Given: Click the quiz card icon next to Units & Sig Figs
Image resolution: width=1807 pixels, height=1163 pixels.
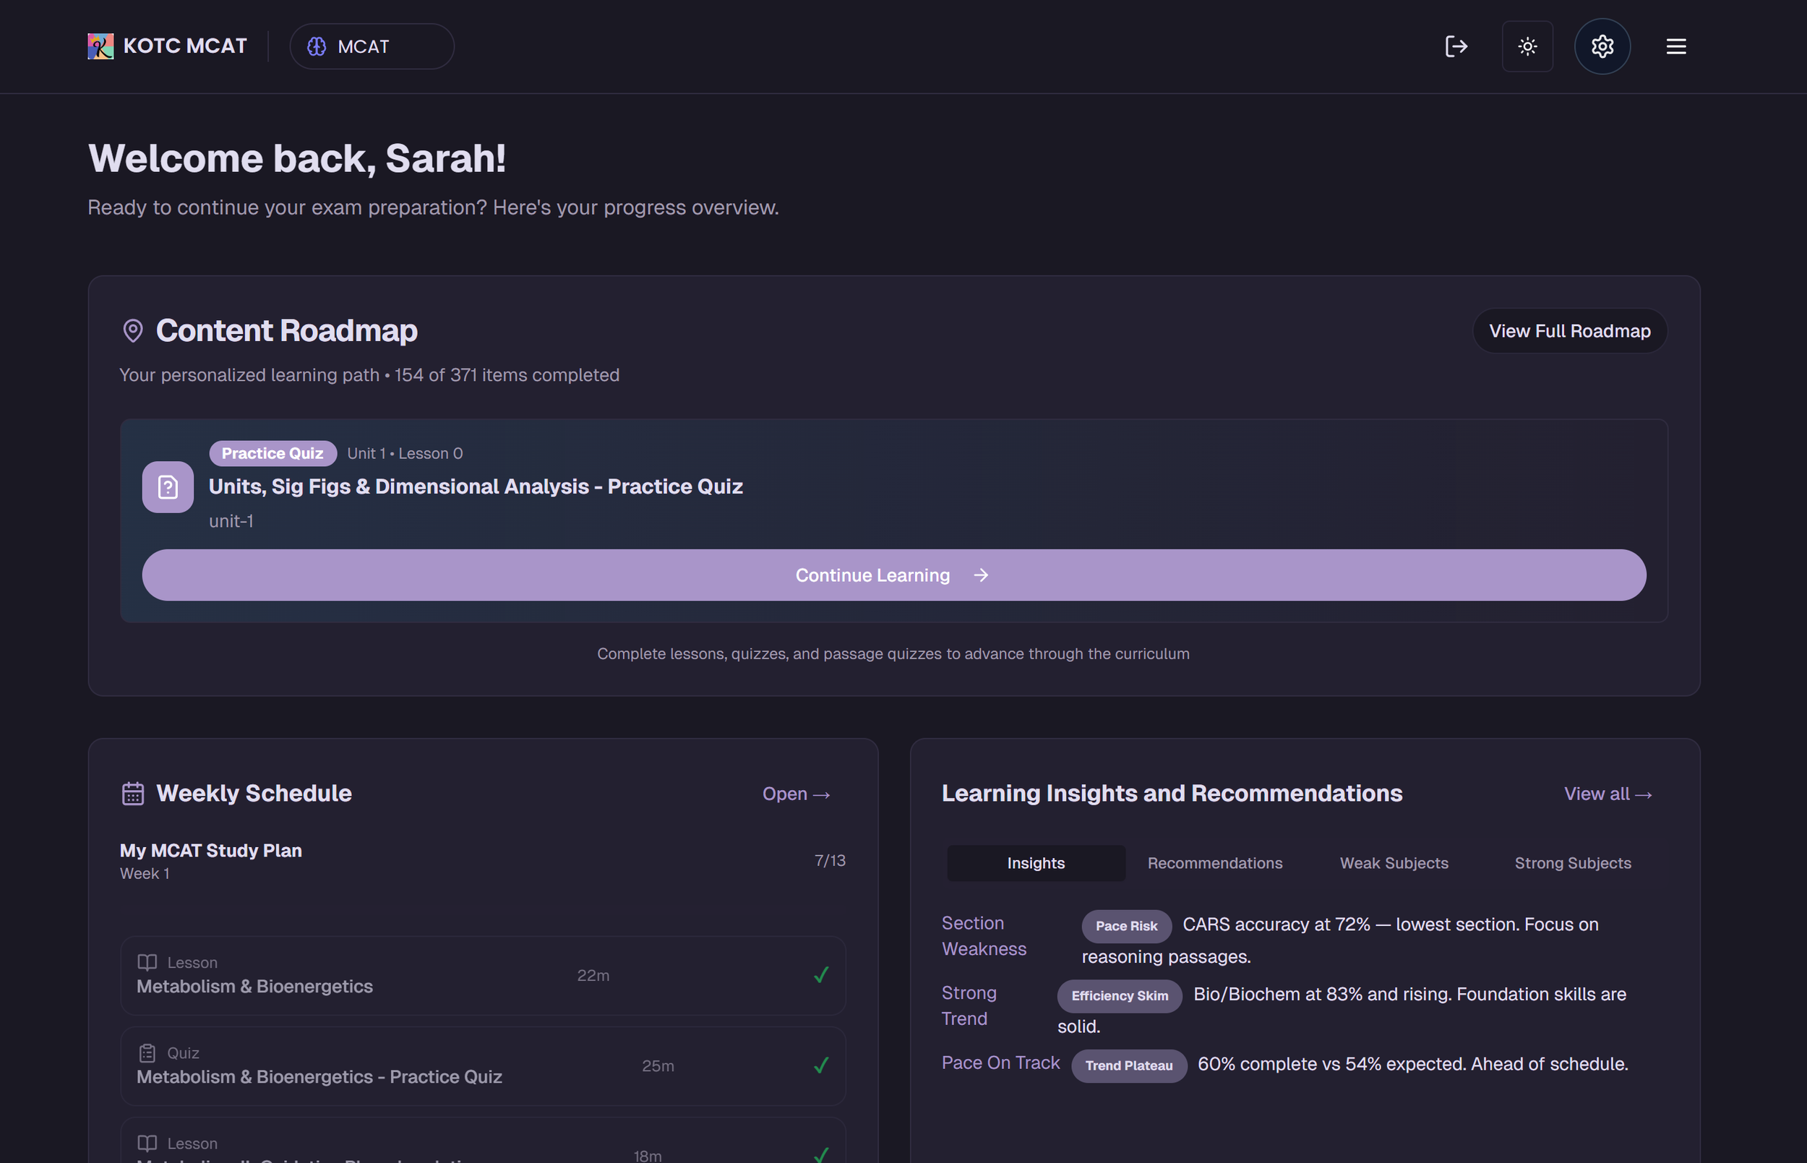Looking at the screenshot, I should [x=167, y=487].
